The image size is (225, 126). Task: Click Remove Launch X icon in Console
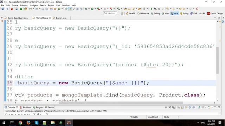169,107
